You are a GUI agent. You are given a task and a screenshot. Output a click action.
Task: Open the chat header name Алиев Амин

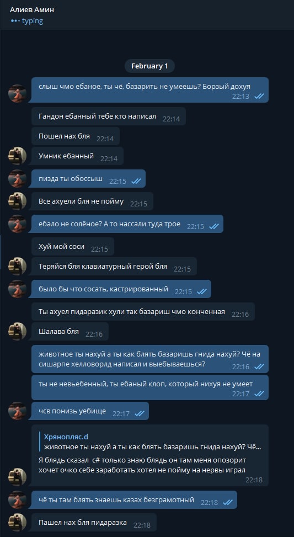point(32,10)
